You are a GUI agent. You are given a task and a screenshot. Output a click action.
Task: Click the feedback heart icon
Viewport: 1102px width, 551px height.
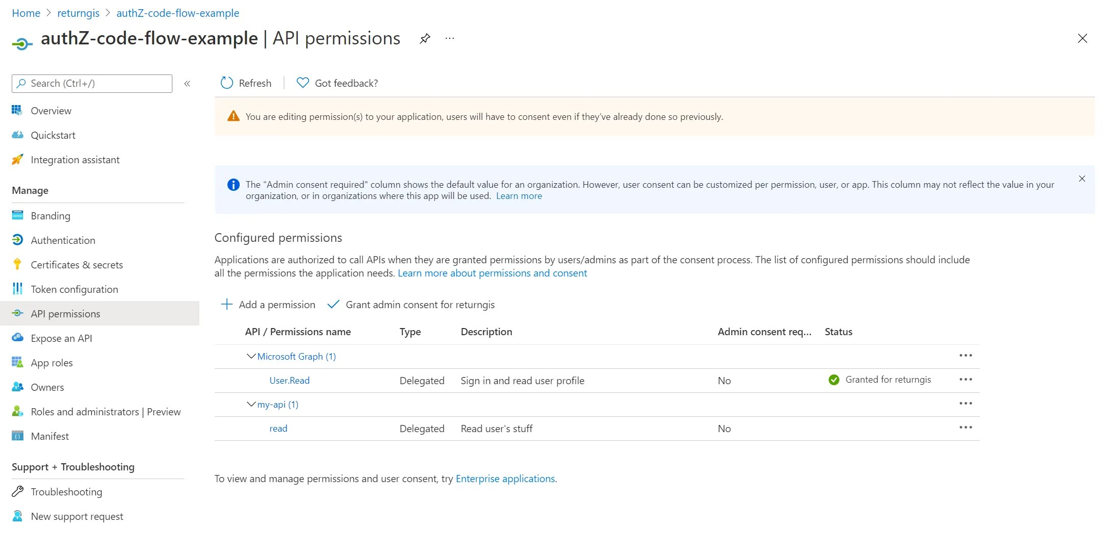pyautogui.click(x=302, y=83)
